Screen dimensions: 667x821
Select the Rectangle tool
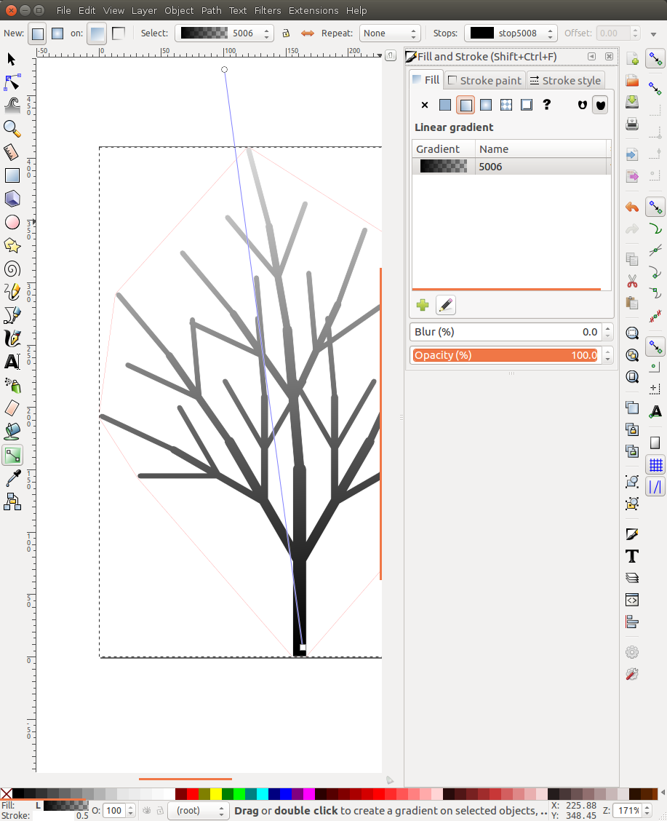(12, 175)
